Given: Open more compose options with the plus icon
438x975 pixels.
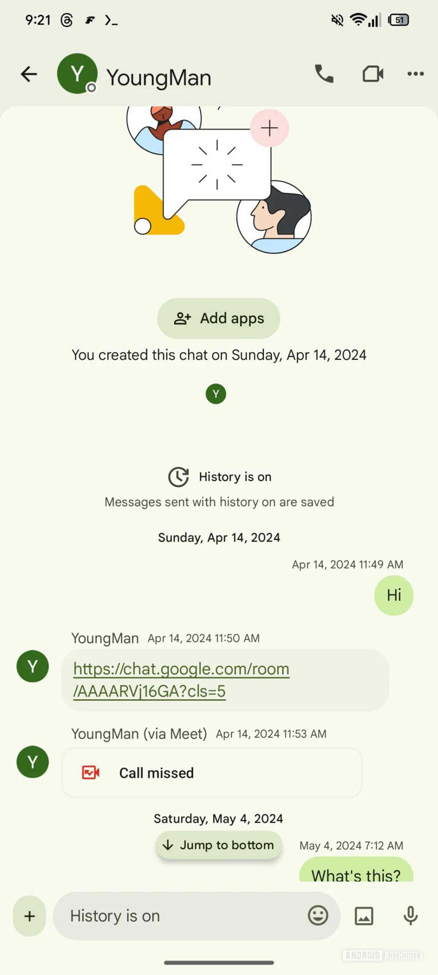Looking at the screenshot, I should pyautogui.click(x=29, y=916).
